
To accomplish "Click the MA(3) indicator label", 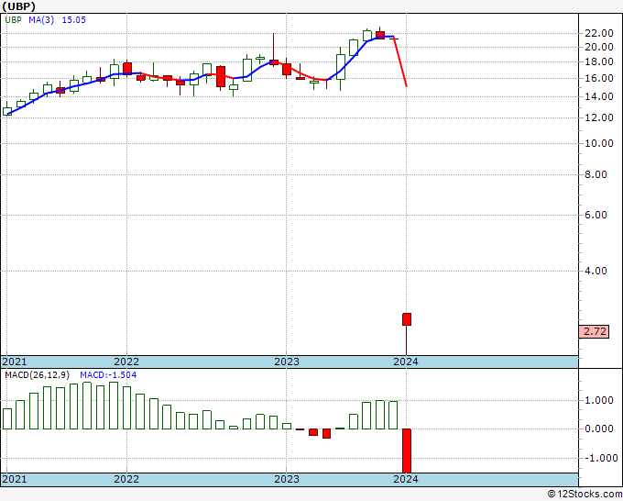I will coord(41,20).
